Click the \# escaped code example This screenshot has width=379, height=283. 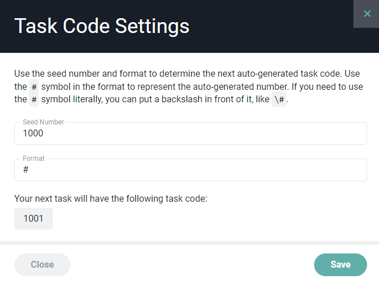279,99
